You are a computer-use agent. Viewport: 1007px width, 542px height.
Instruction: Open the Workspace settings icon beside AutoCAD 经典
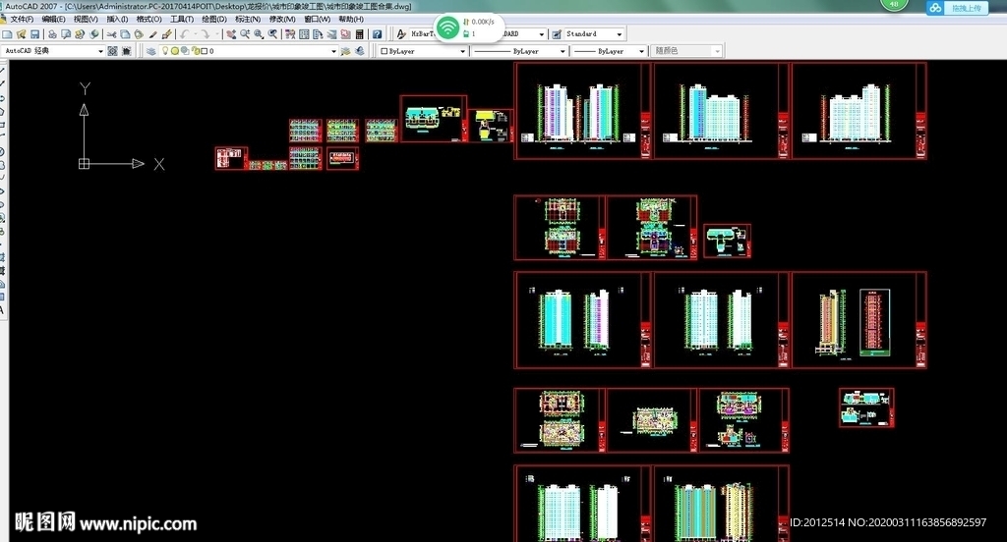click(x=113, y=51)
